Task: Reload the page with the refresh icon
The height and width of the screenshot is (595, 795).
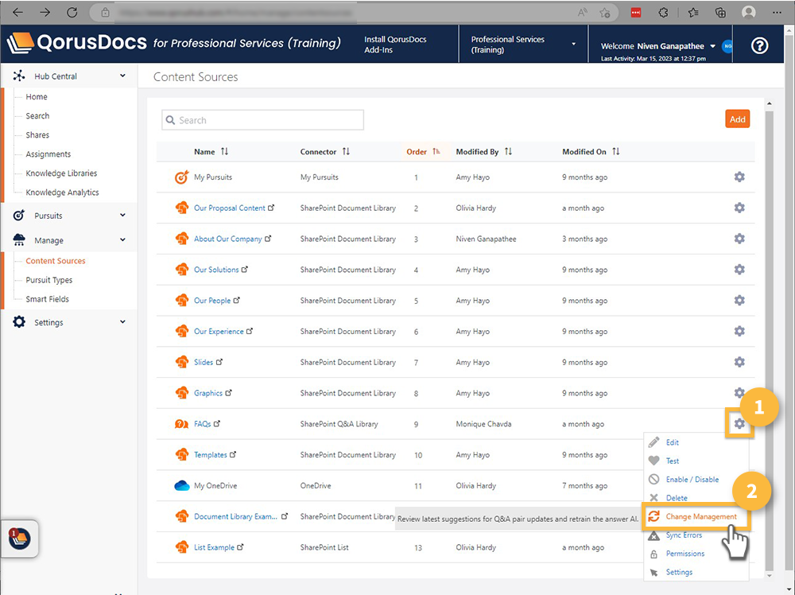Action: click(x=72, y=13)
